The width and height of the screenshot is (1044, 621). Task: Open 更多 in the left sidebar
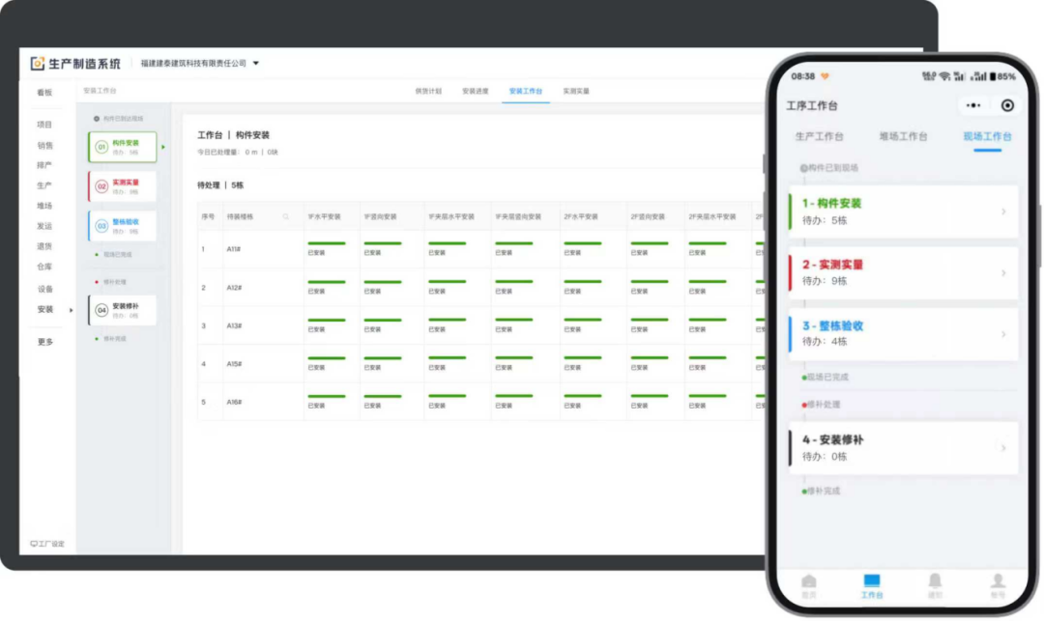[x=43, y=342]
